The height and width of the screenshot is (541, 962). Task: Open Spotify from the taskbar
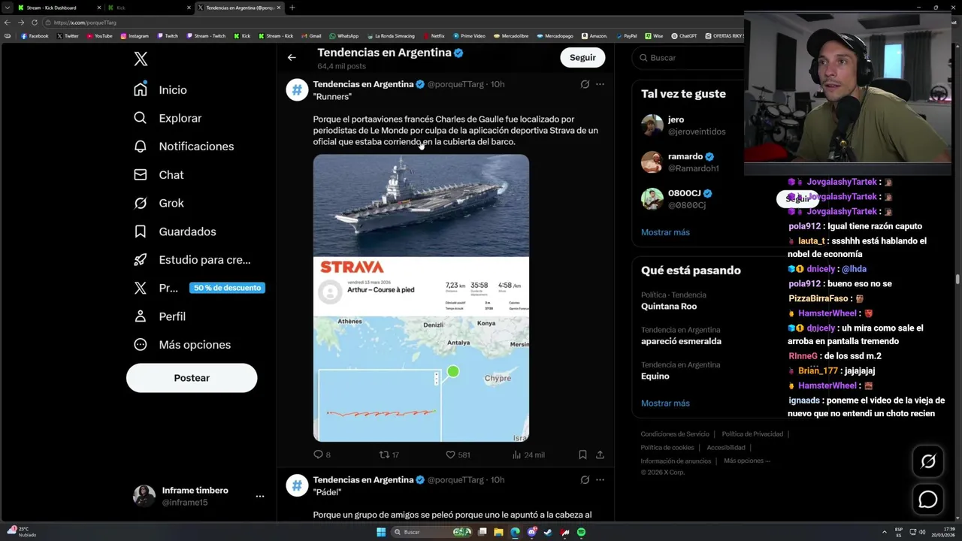click(x=581, y=532)
